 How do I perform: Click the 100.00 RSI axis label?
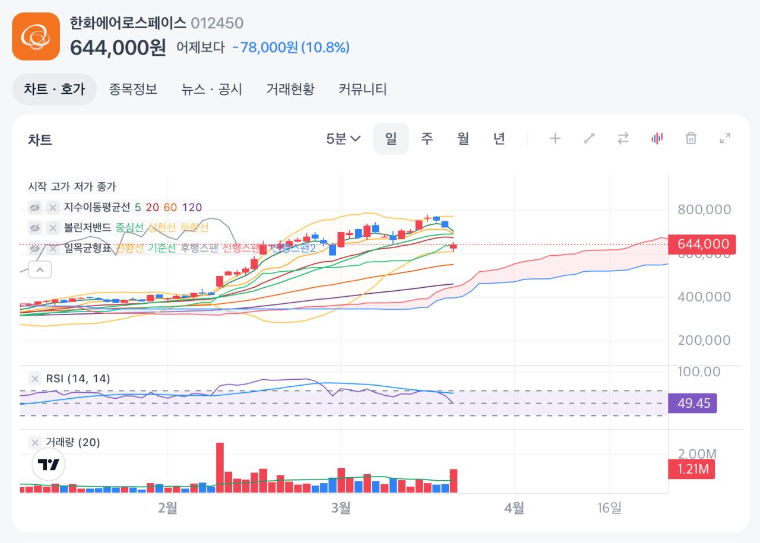(699, 372)
